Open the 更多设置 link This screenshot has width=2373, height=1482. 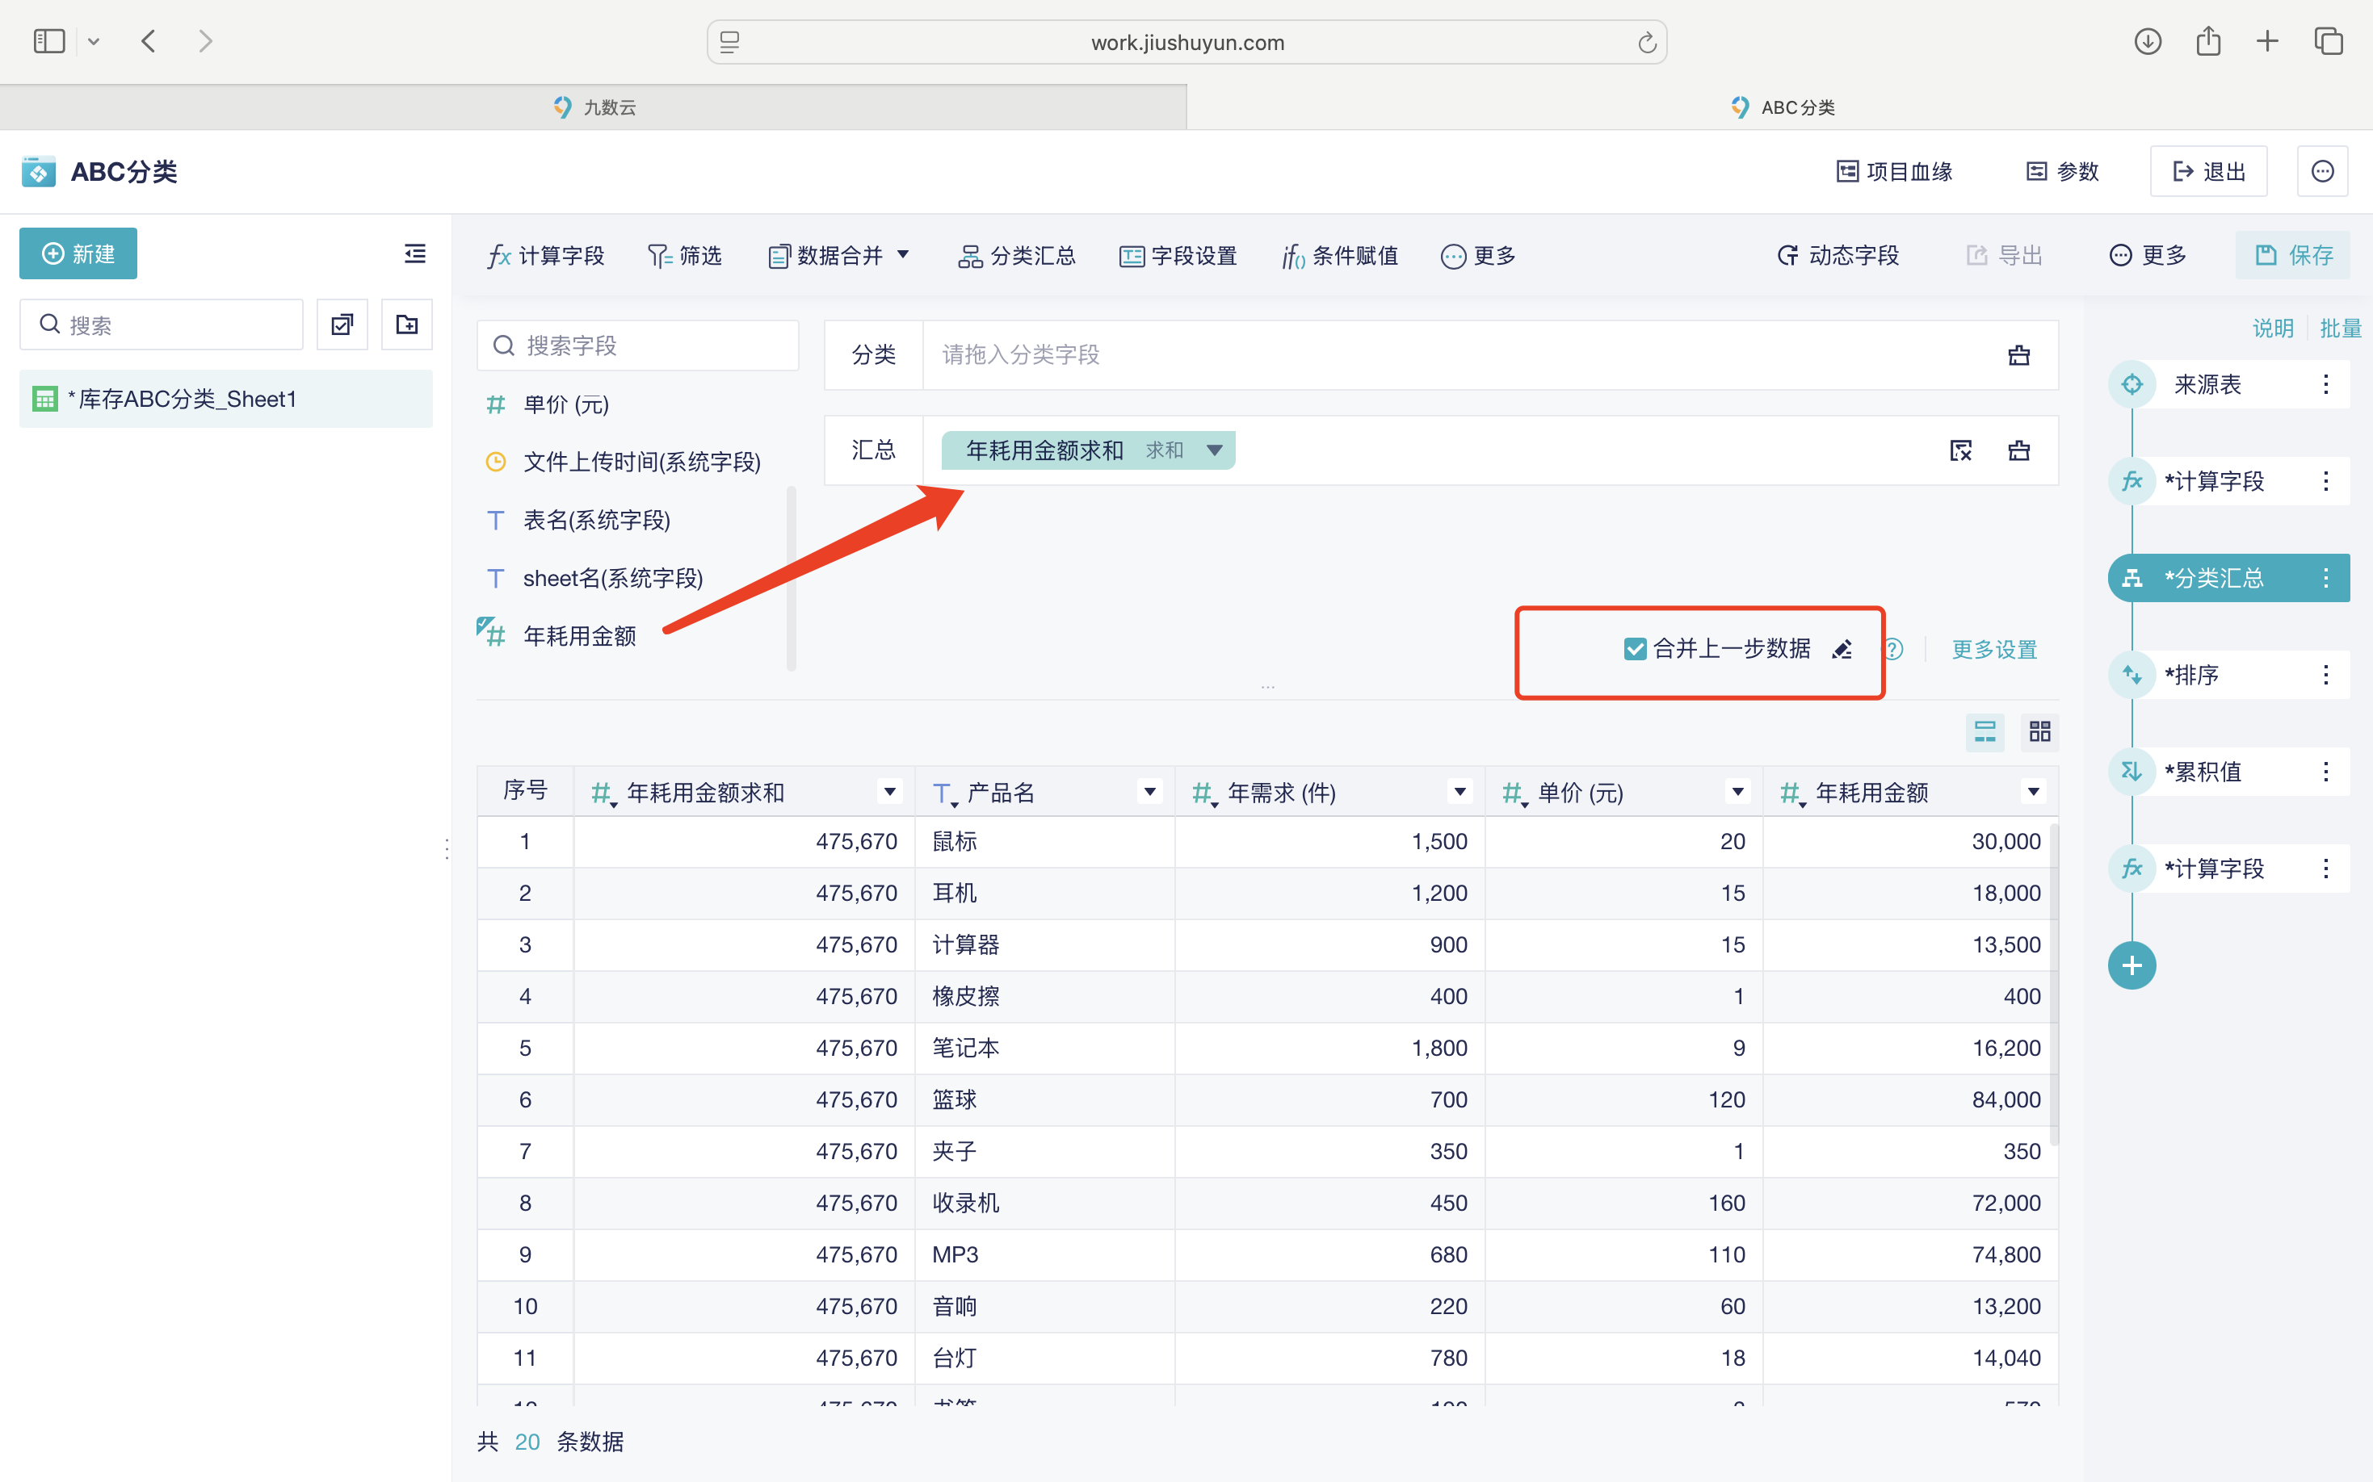[x=1993, y=649]
